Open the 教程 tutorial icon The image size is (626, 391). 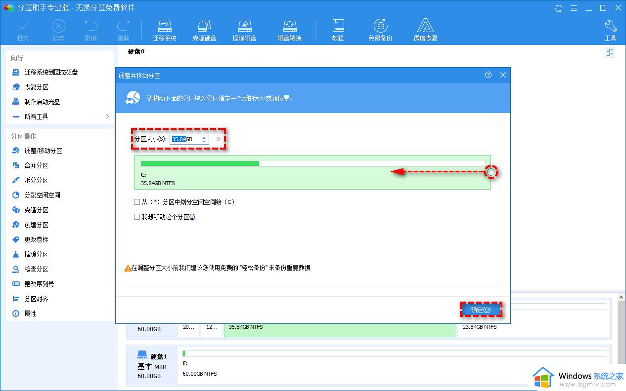(x=338, y=30)
